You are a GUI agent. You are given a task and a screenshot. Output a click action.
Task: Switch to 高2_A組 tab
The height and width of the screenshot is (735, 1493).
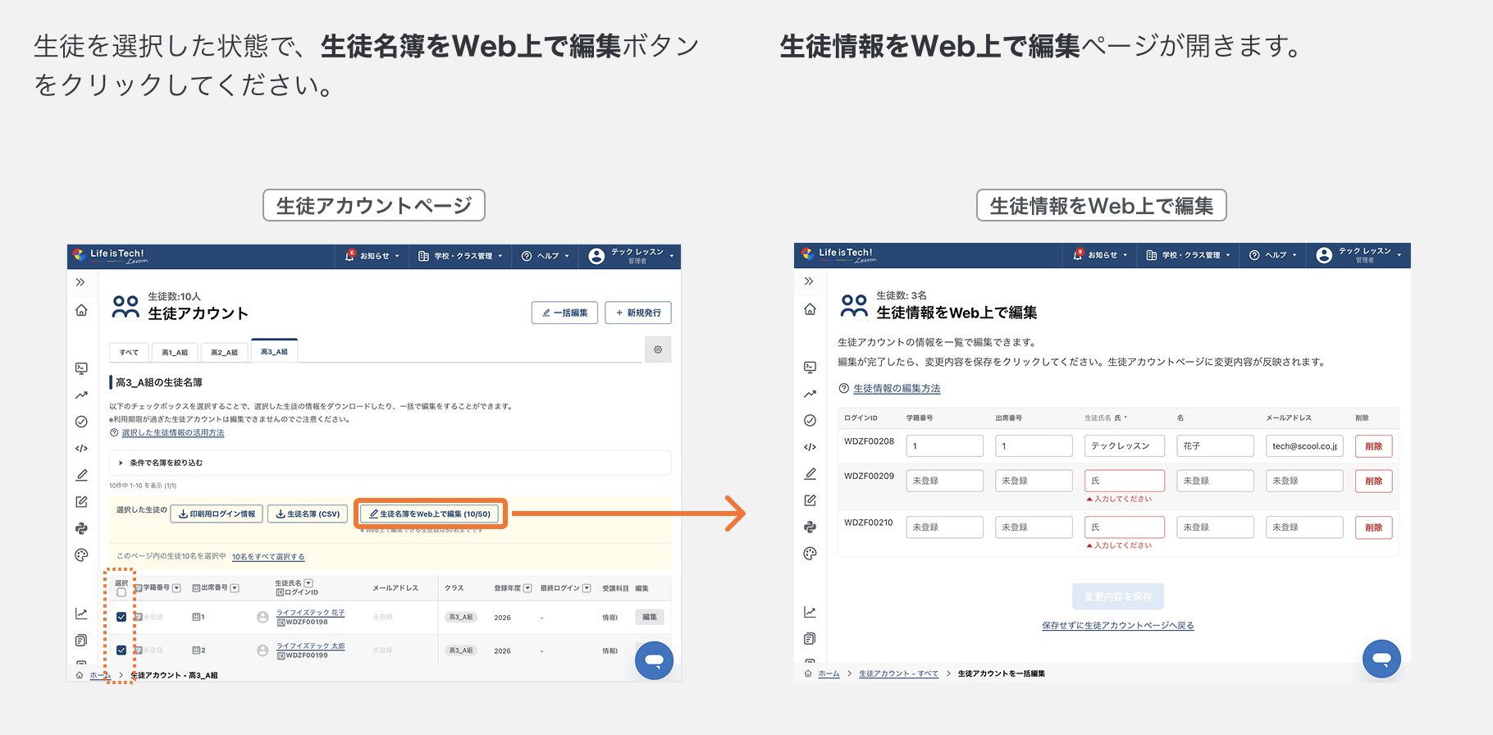(224, 352)
